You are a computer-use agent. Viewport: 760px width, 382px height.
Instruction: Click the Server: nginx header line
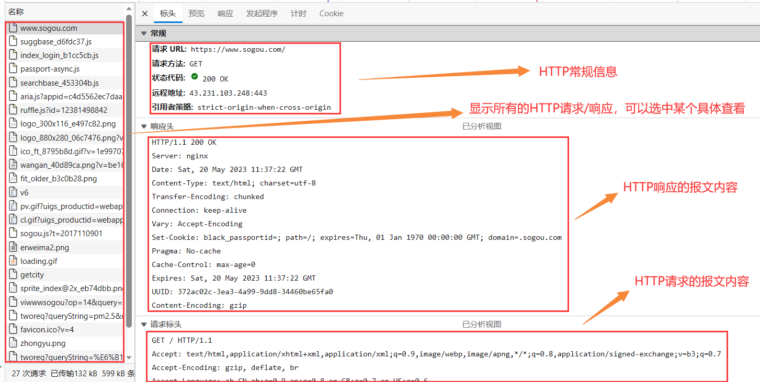point(180,156)
